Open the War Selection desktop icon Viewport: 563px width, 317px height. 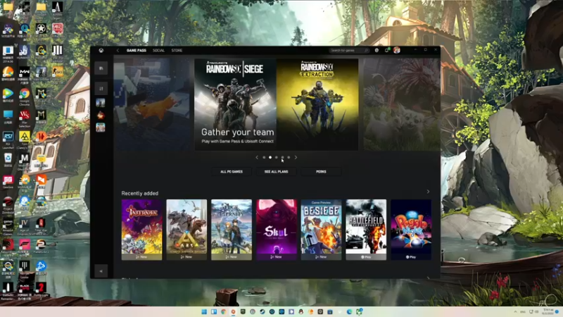point(25,118)
